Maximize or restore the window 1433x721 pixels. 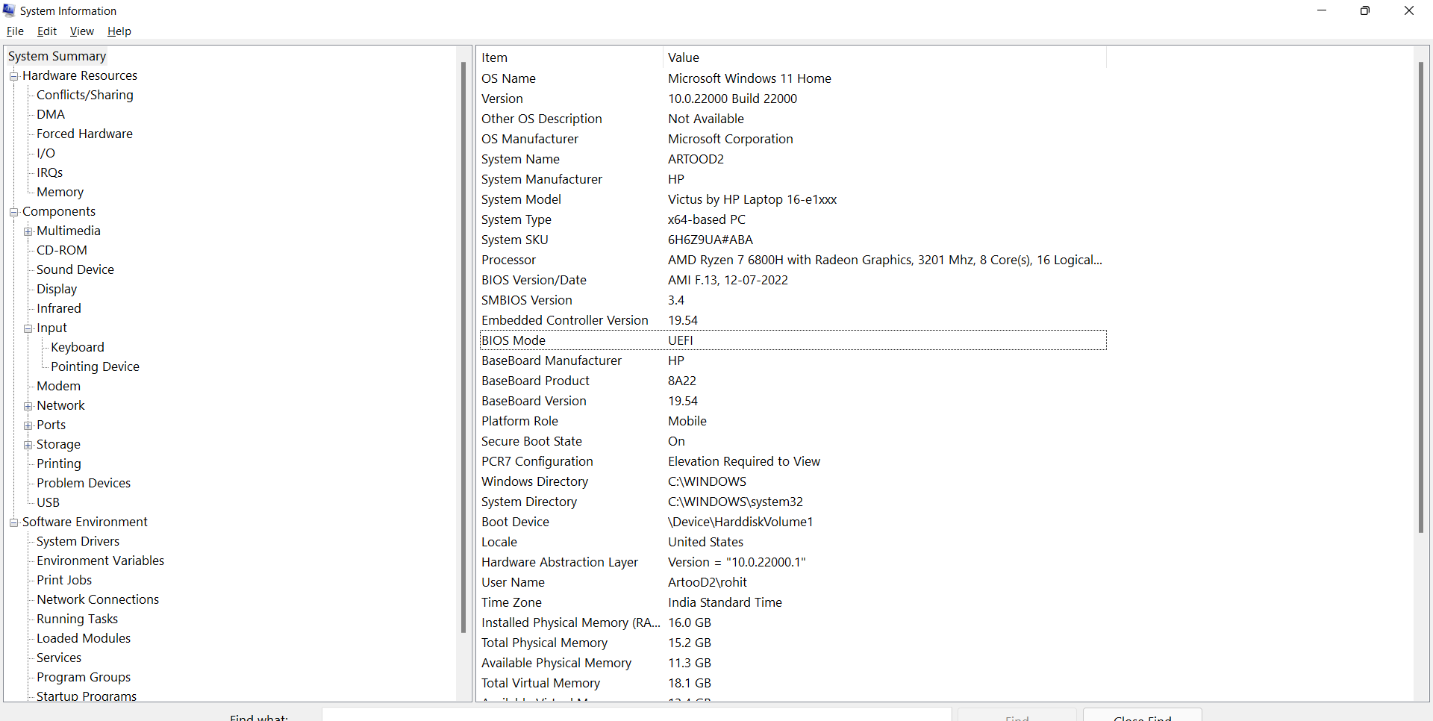1365,10
